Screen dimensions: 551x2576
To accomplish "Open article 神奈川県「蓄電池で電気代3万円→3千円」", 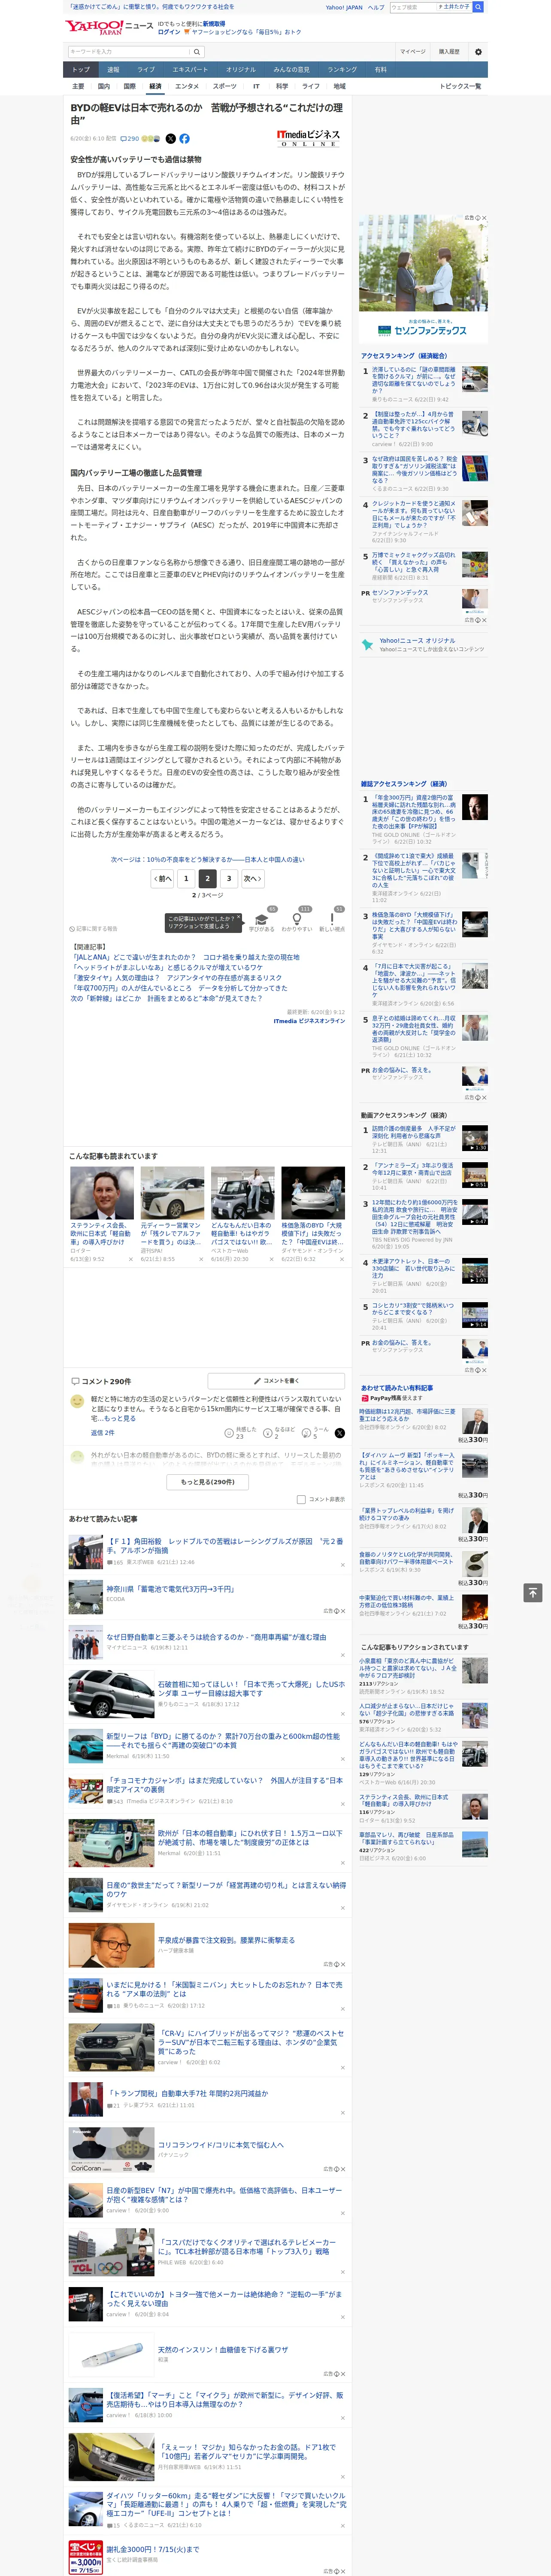I will tap(170, 1588).
